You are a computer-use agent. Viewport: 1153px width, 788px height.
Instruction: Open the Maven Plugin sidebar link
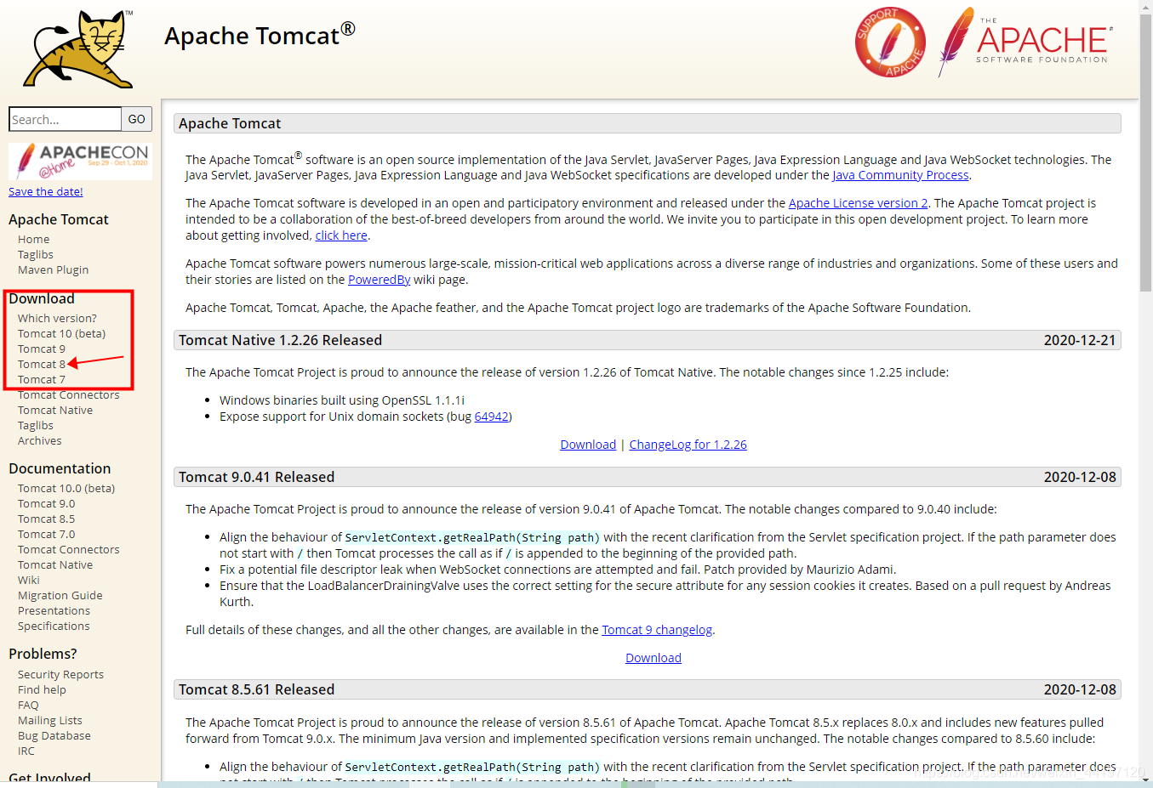coord(54,270)
